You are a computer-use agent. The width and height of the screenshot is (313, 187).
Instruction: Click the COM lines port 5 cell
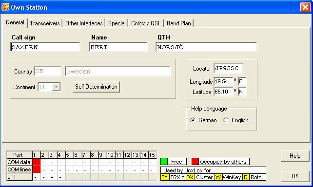(69, 169)
